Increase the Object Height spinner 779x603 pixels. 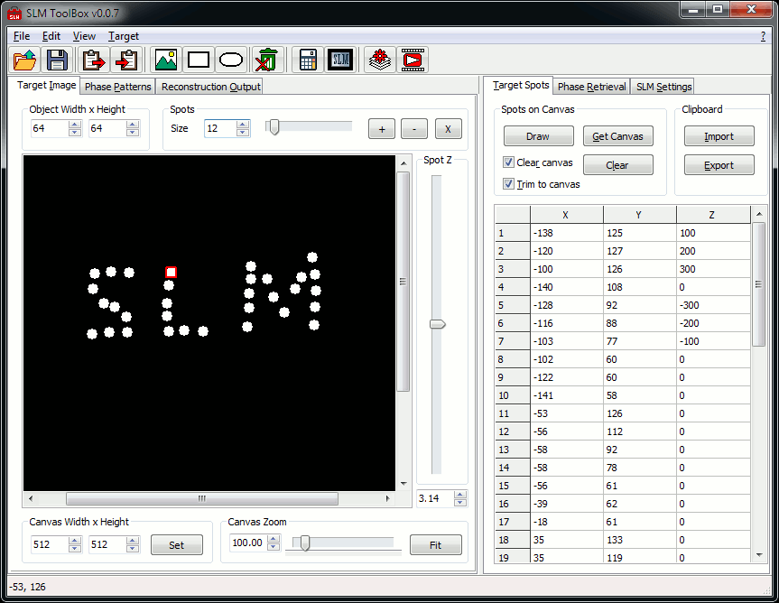[132, 125]
